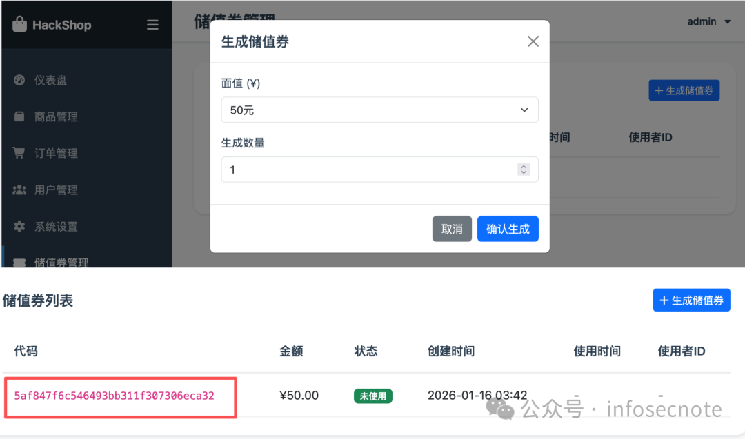Screen dimensions: 745x439
Task: Click the 商品管理 product box icon
Action: point(20,116)
